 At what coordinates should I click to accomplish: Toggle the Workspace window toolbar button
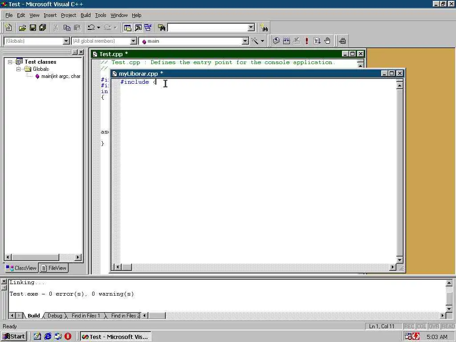pos(127,28)
